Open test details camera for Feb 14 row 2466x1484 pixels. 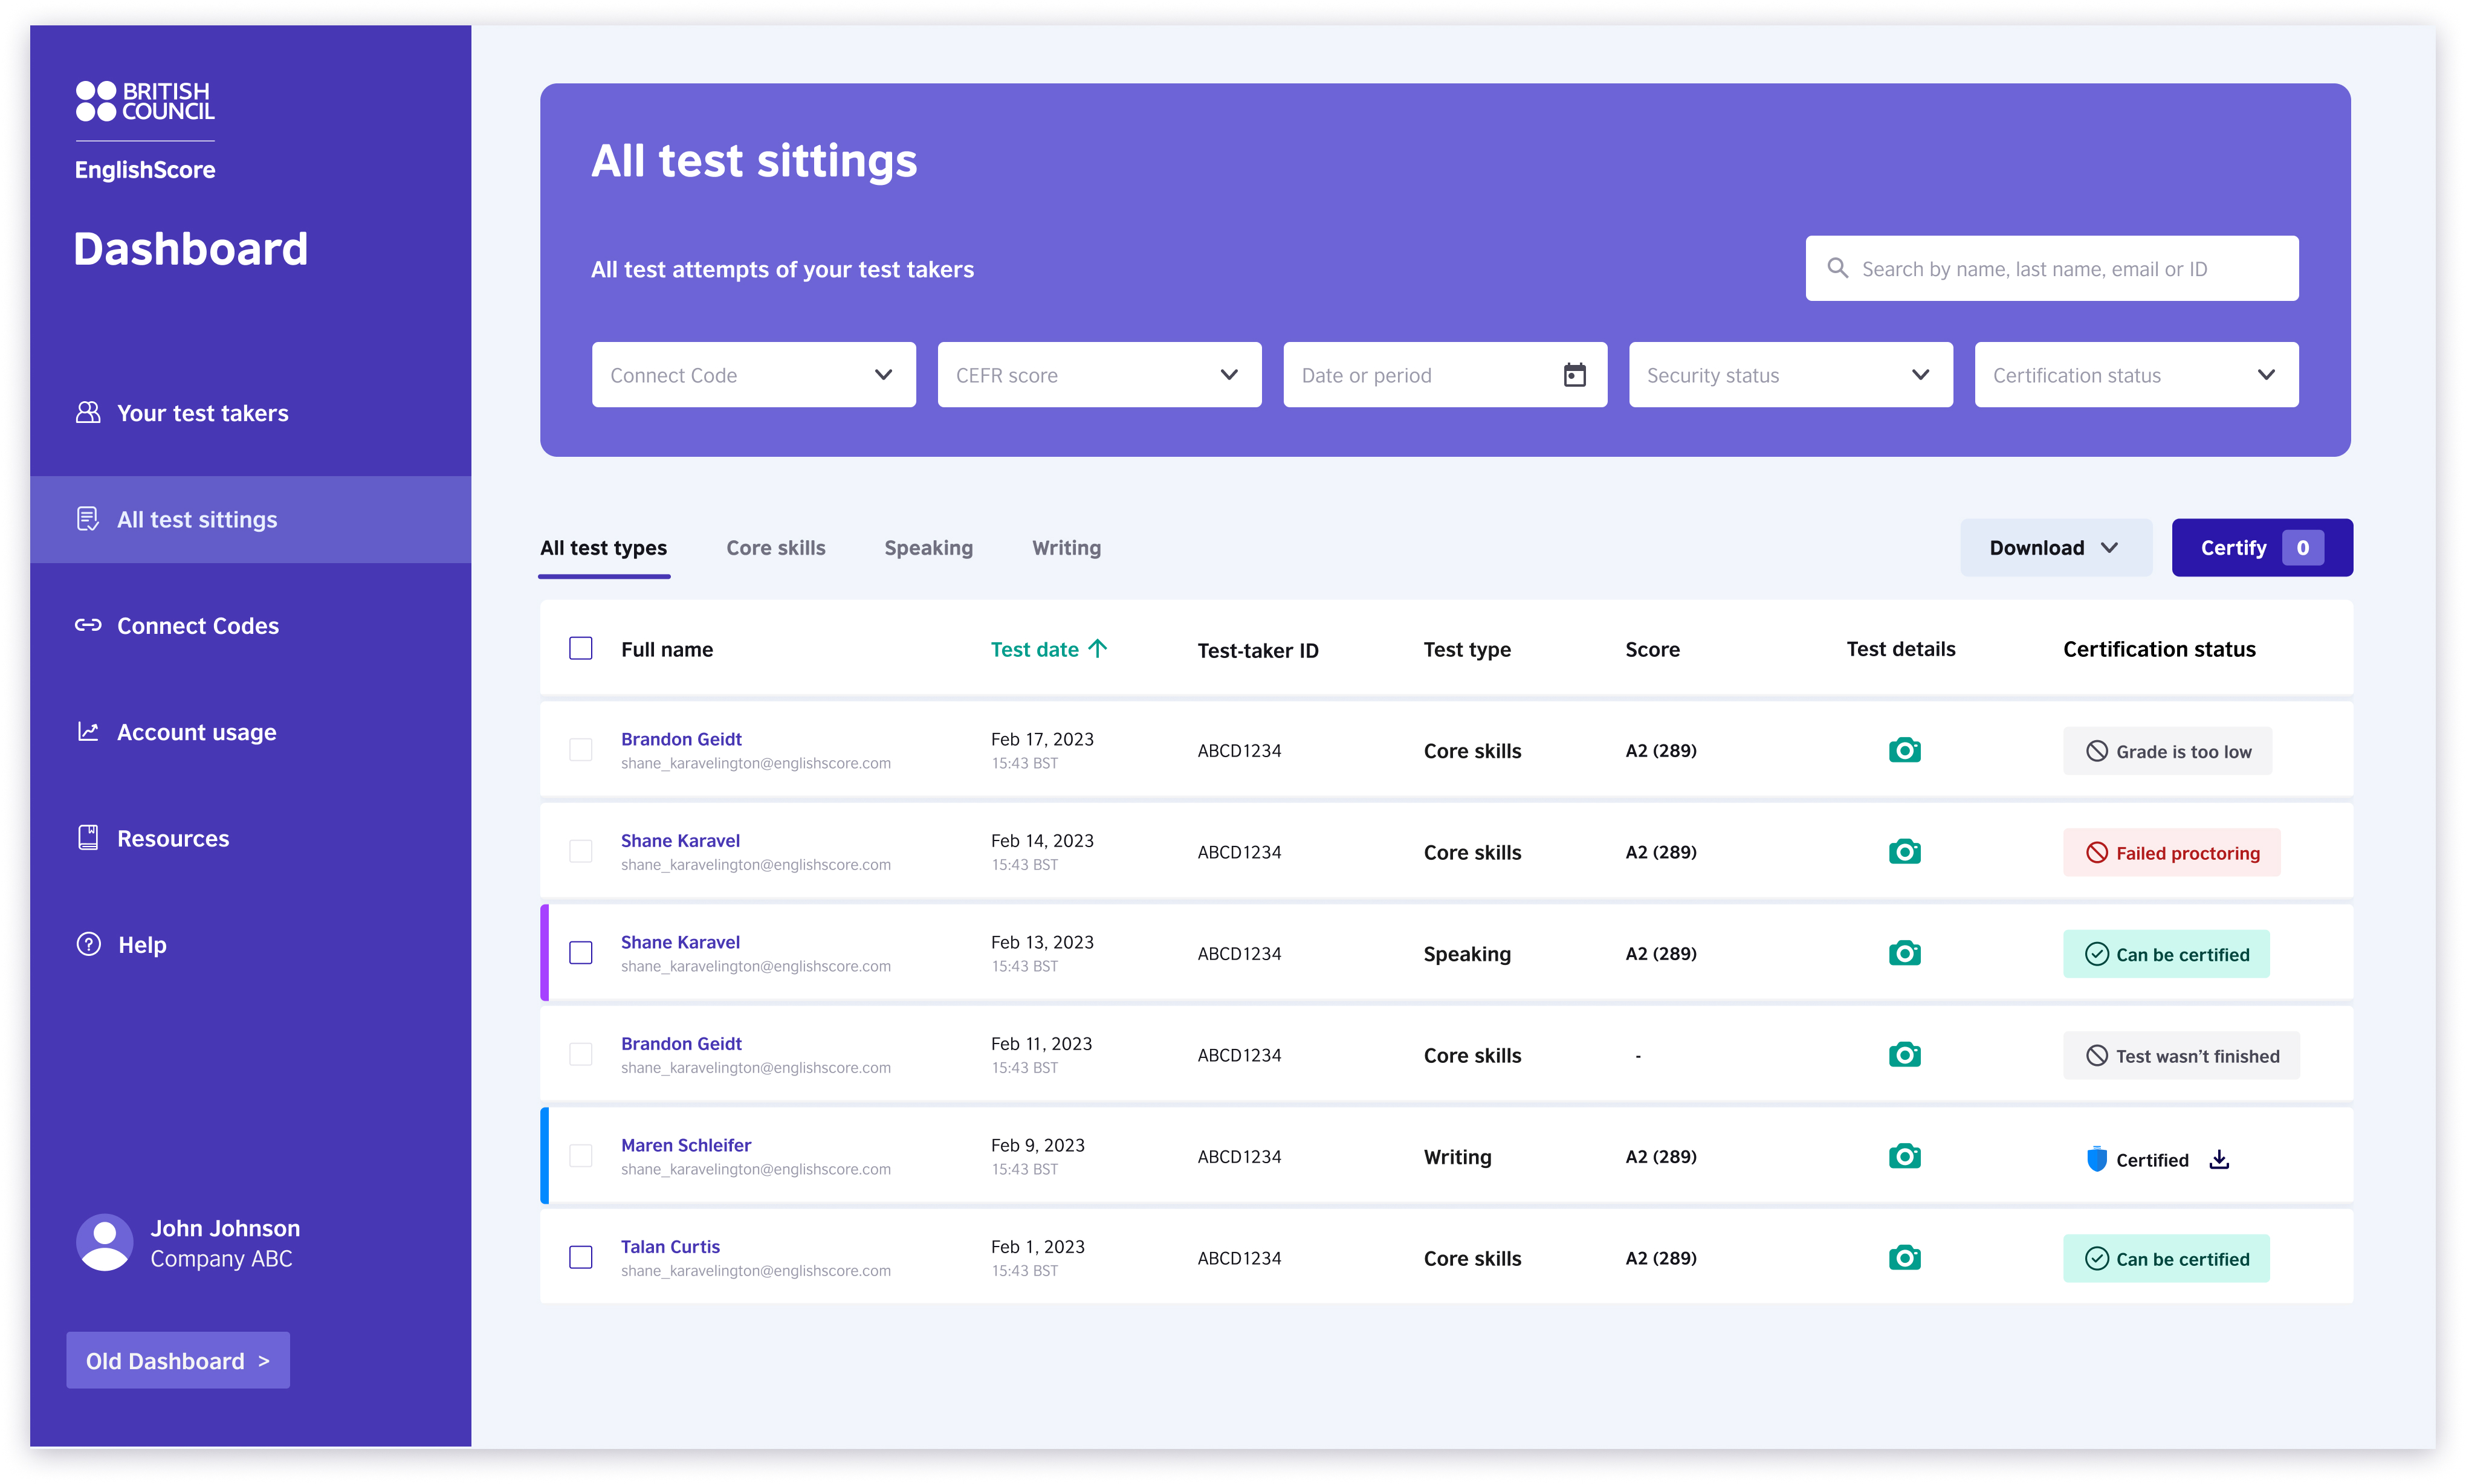coord(1904,852)
